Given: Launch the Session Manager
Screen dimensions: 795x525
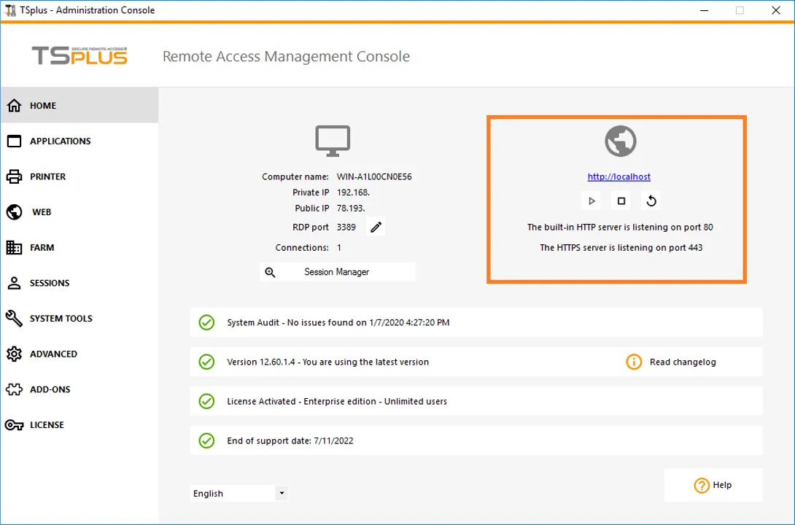Looking at the screenshot, I should click(337, 272).
